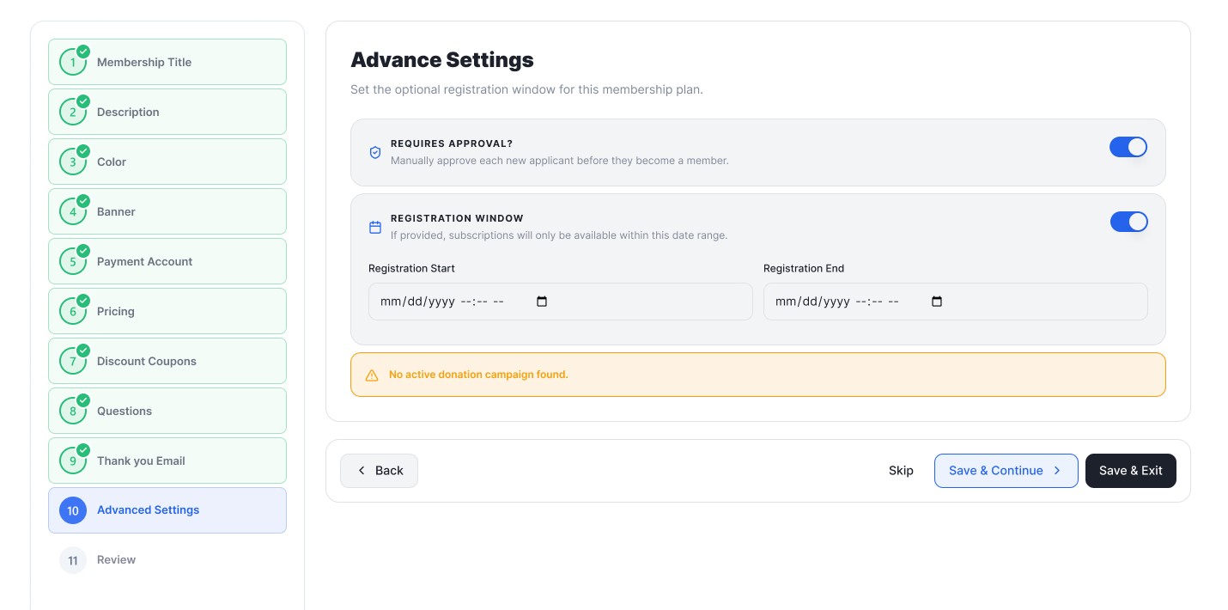Viewport: 1228px width, 610px height.
Task: Turn off the Registration Window toggle
Action: pyautogui.click(x=1129, y=222)
